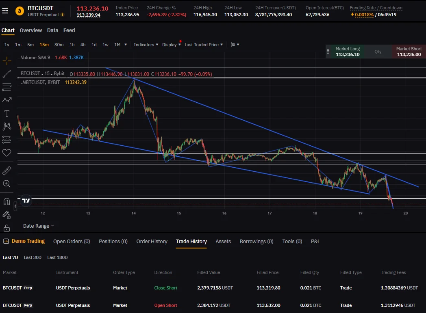Open the patterns drawing tool
The image size is (426, 313).
[x=7, y=126]
